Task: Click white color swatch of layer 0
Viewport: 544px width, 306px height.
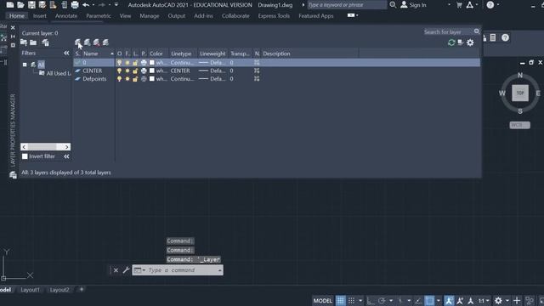Action: (152, 62)
